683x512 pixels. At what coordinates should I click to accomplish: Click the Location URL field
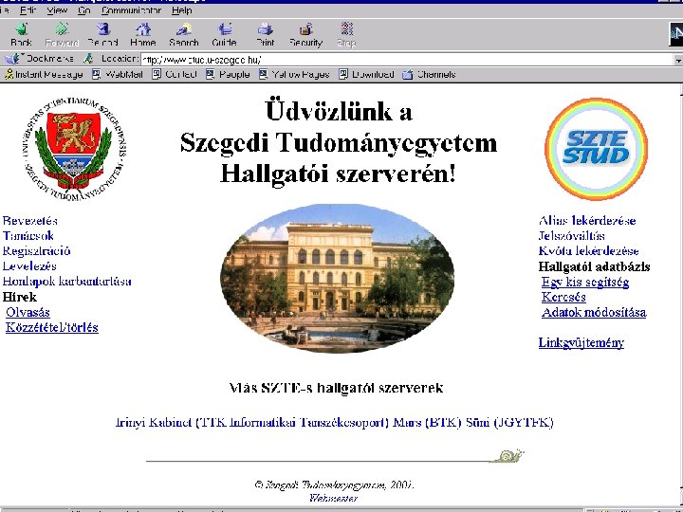pos(407,59)
